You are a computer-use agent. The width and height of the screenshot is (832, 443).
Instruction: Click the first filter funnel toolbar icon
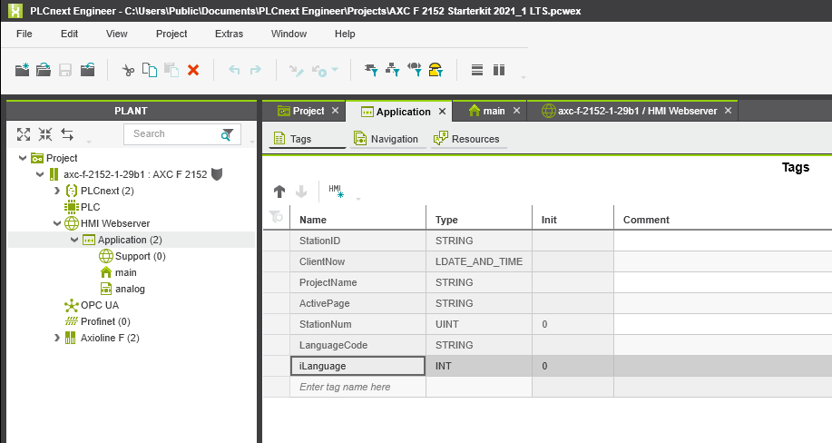(x=371, y=70)
